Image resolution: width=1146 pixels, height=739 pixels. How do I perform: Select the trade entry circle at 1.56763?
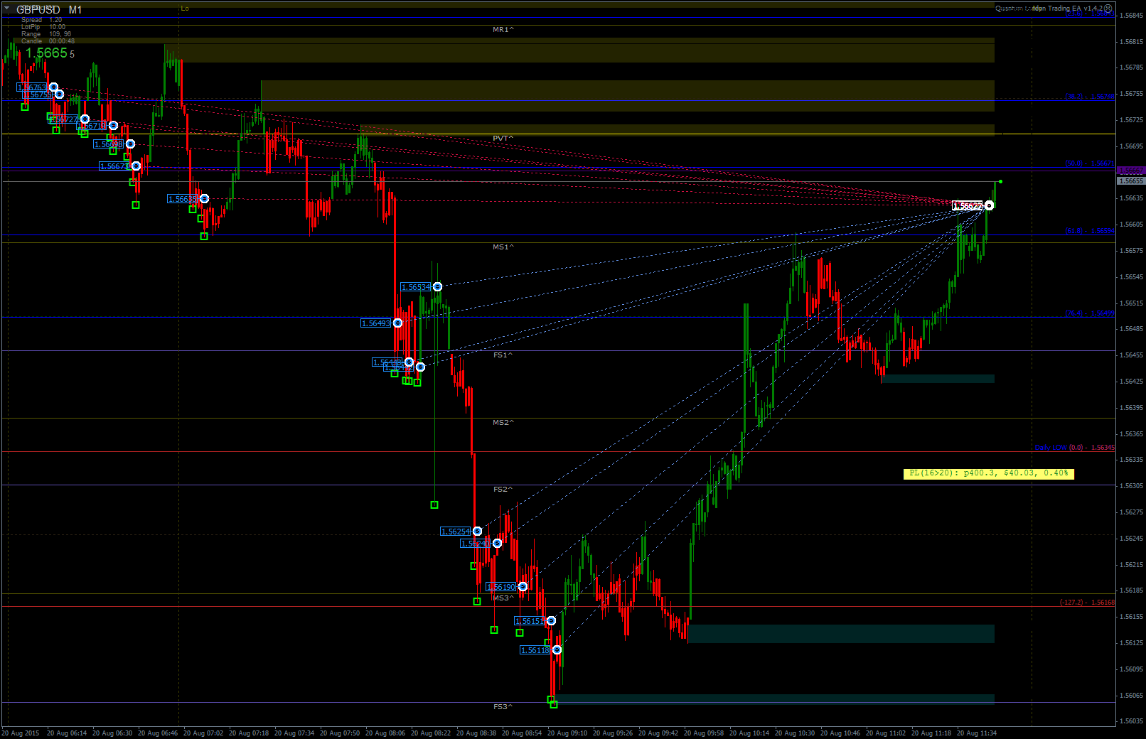pos(53,87)
